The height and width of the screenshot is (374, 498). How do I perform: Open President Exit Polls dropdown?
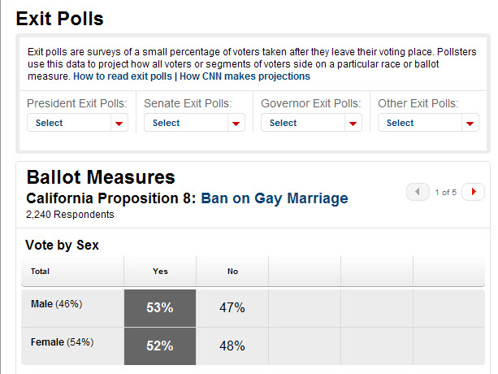68,123
